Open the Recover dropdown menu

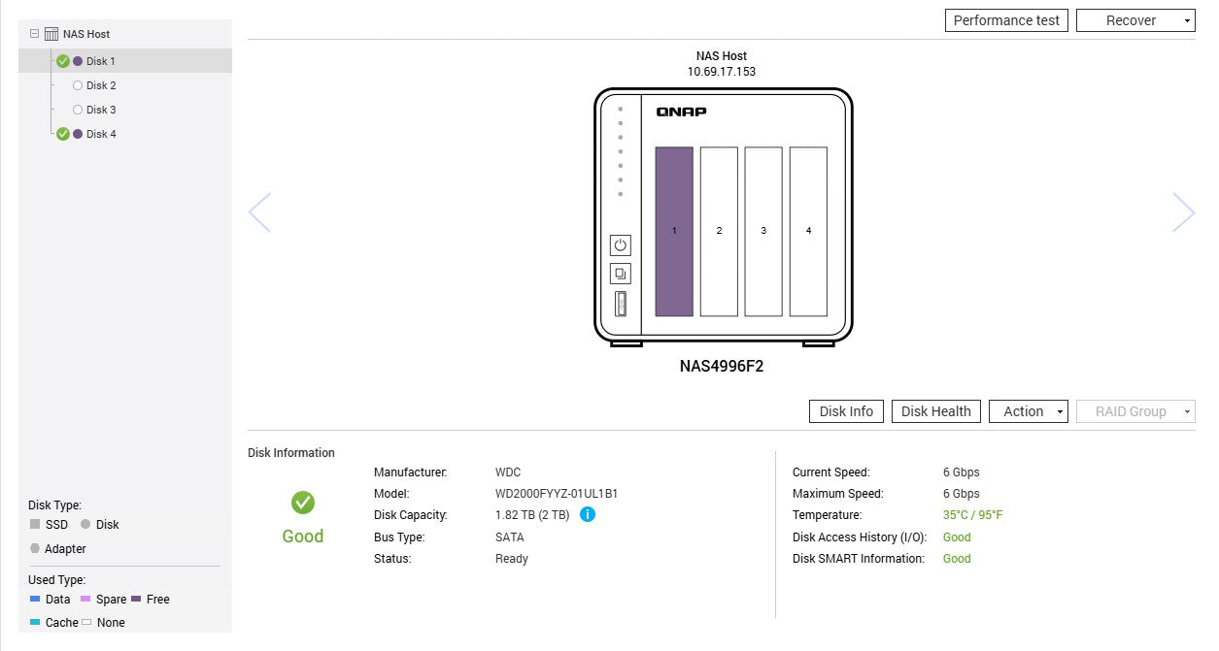pyautogui.click(x=1135, y=20)
